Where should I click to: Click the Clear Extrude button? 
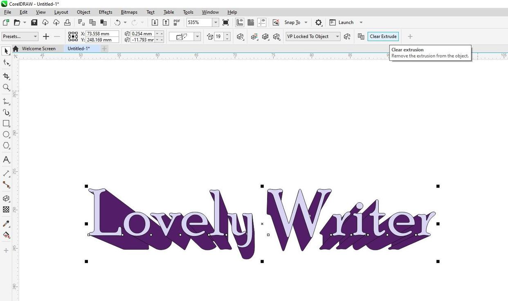pyautogui.click(x=383, y=36)
